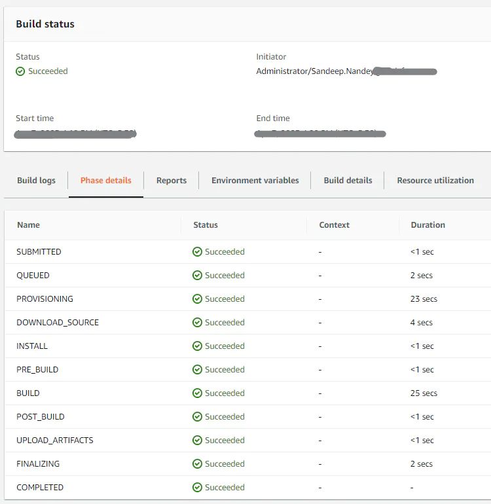Click the 25 secs duration for BUILD
This screenshot has width=491, height=504.
pyautogui.click(x=424, y=393)
